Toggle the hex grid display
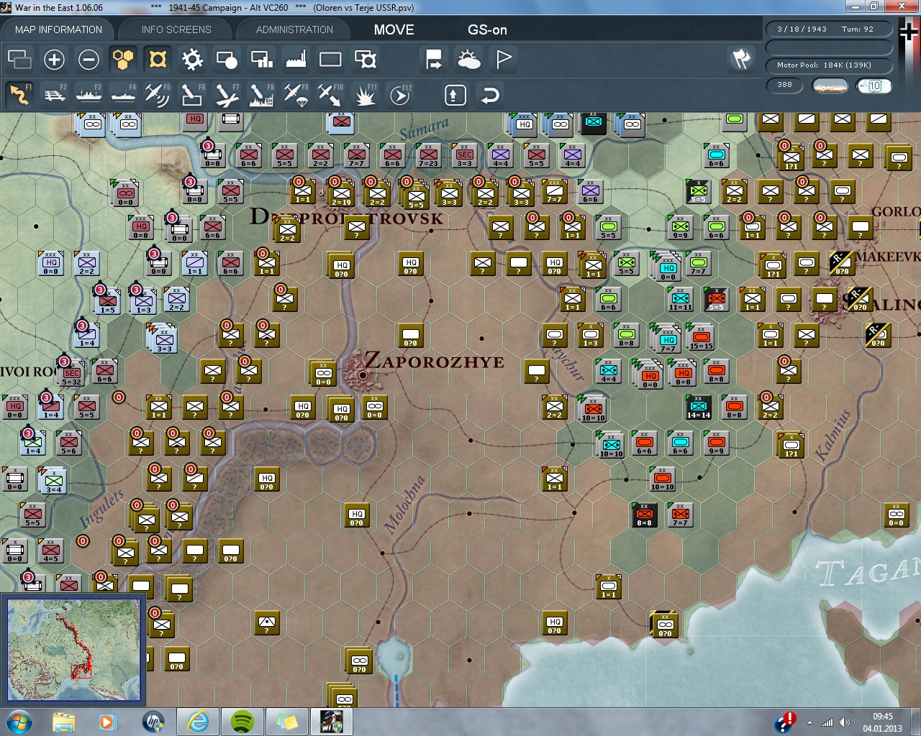 click(x=123, y=60)
